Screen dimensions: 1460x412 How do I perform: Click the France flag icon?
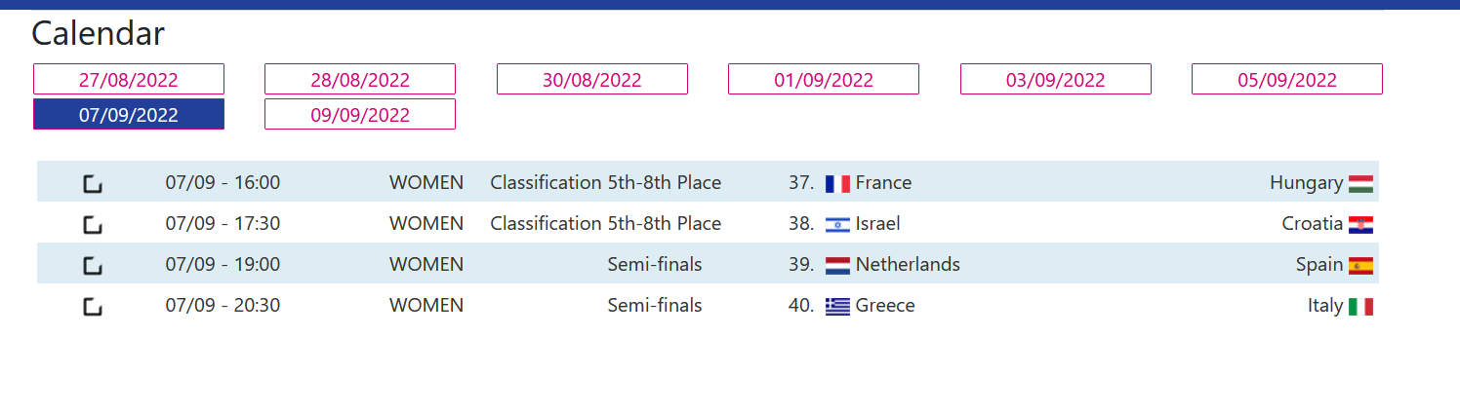[837, 183]
